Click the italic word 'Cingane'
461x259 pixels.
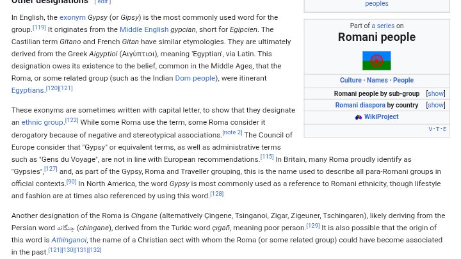click(144, 216)
